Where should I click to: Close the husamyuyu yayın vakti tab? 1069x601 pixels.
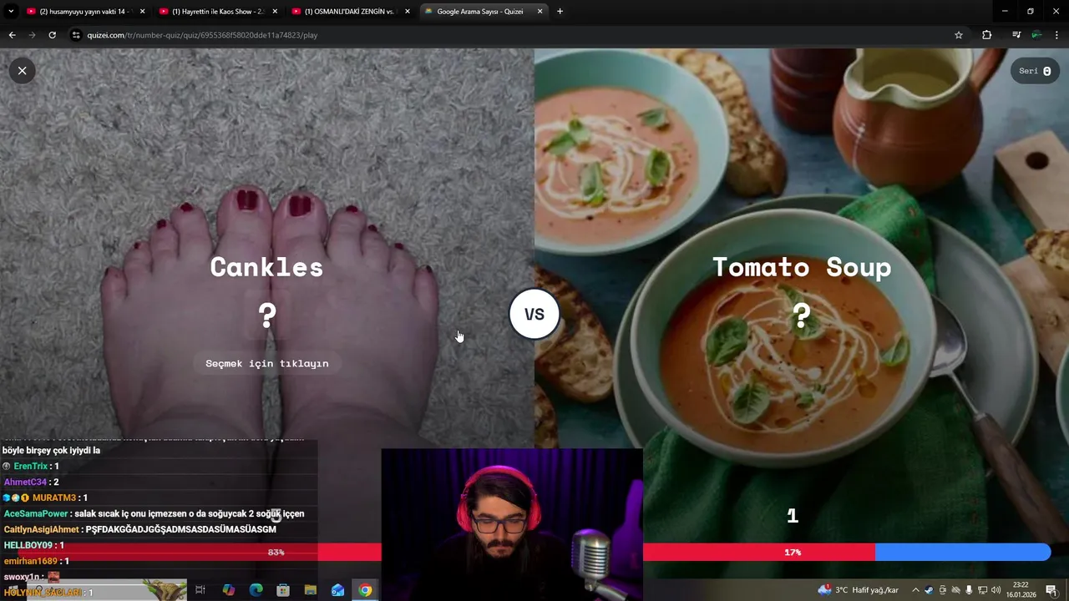(x=142, y=12)
